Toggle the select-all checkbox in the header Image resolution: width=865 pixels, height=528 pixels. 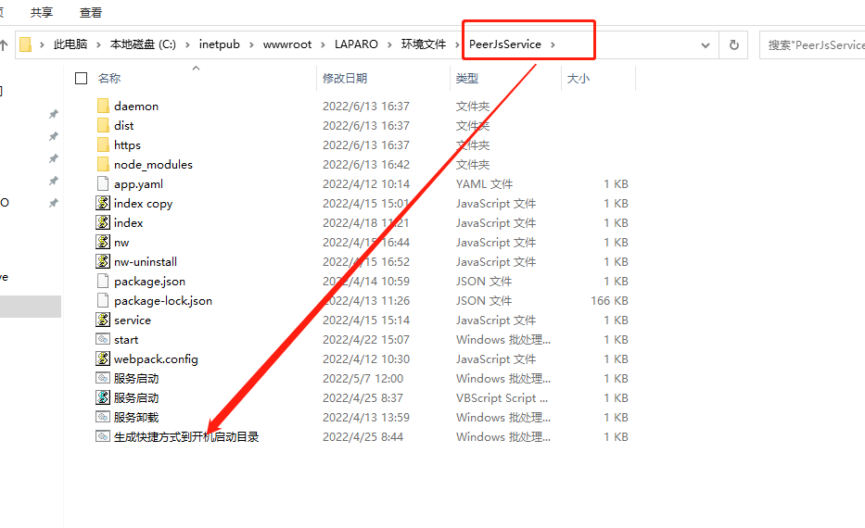pyautogui.click(x=81, y=78)
